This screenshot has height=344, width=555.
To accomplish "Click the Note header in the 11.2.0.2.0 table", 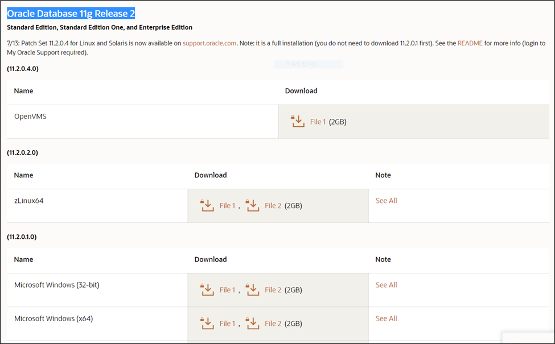I will pos(383,175).
